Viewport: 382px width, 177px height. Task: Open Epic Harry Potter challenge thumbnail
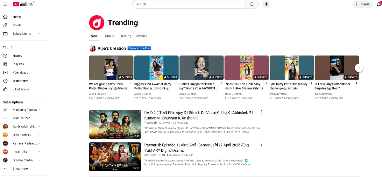(292, 68)
